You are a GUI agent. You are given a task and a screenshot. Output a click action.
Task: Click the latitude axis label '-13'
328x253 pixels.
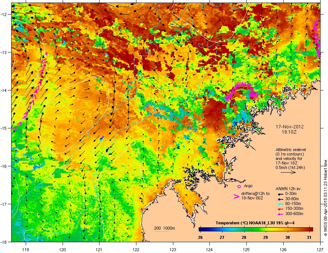(x=4, y=52)
